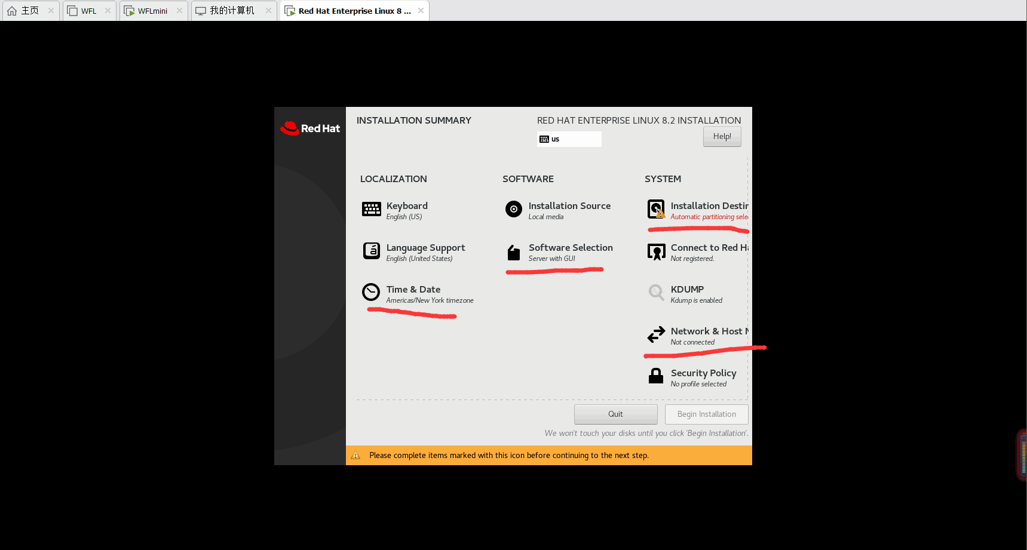Open Installation Destination spoke
This screenshot has width=1027, height=550.
(709, 205)
